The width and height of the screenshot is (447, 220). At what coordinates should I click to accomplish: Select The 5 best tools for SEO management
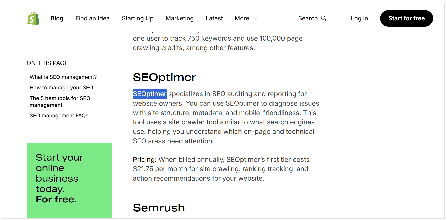coord(60,102)
